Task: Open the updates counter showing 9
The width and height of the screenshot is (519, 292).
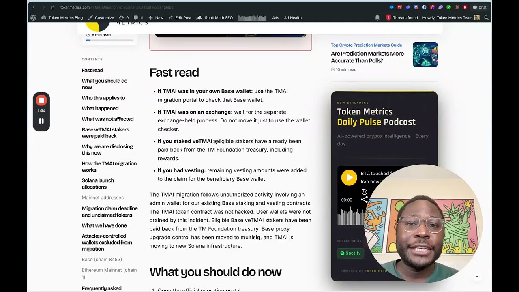Action: point(124,18)
